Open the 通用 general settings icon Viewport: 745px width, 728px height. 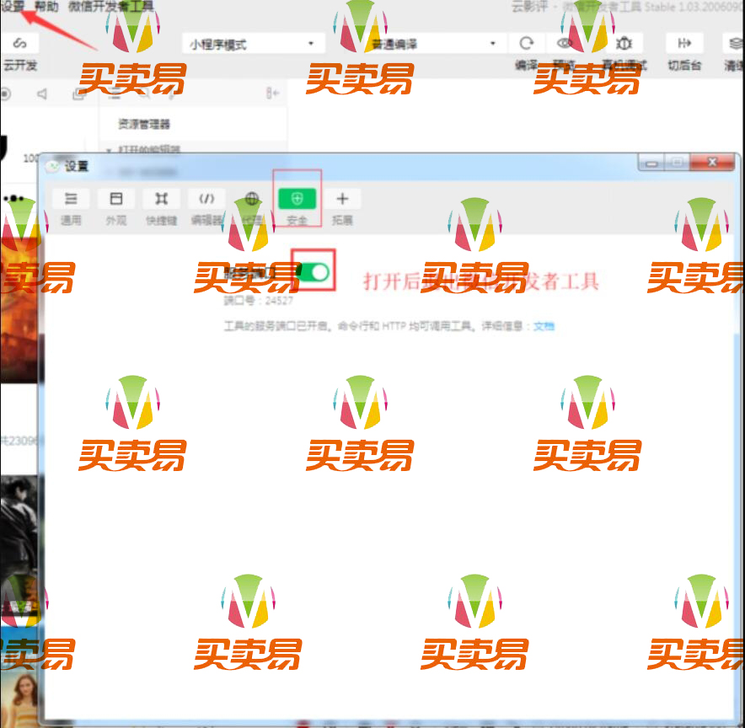pos(71,199)
